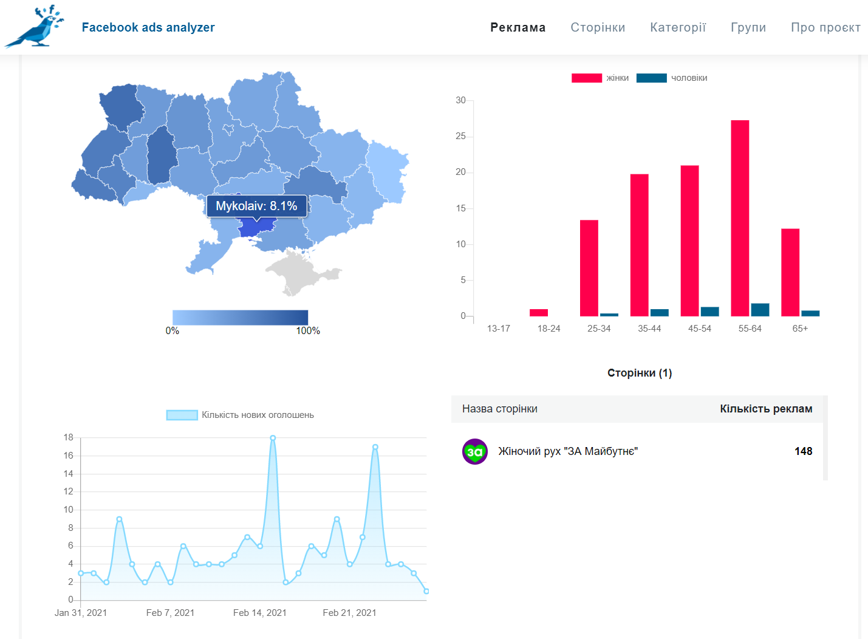Click the Назва сторінки column header

pyautogui.click(x=500, y=409)
